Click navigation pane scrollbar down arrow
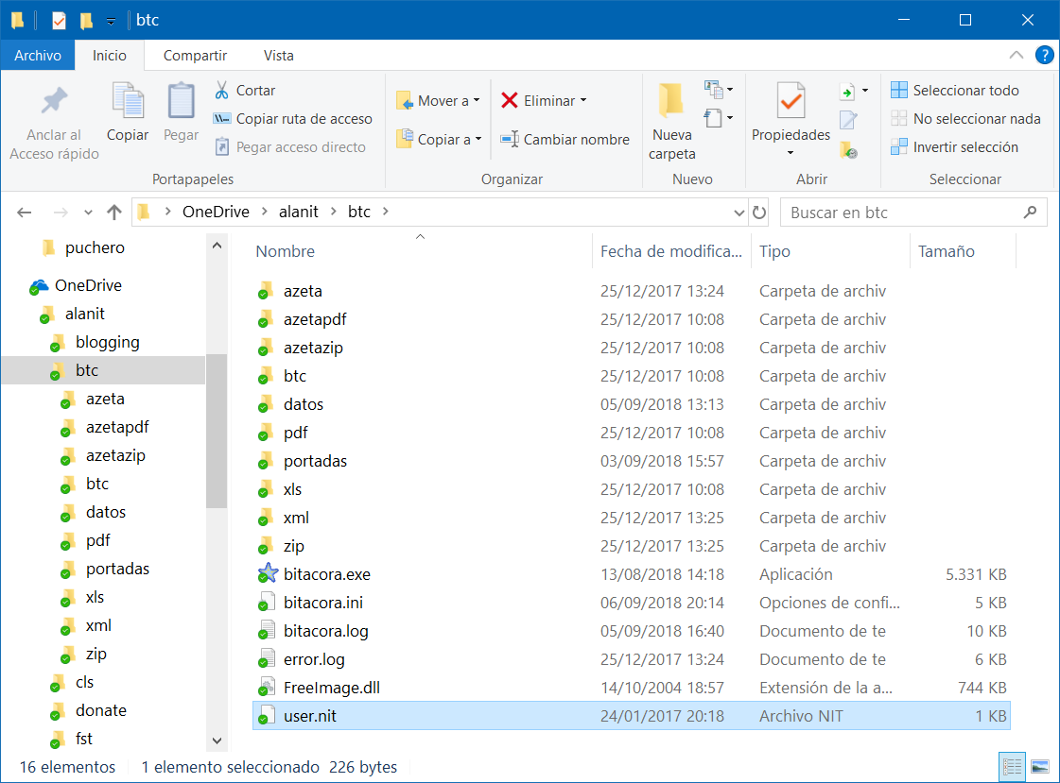 tap(217, 741)
